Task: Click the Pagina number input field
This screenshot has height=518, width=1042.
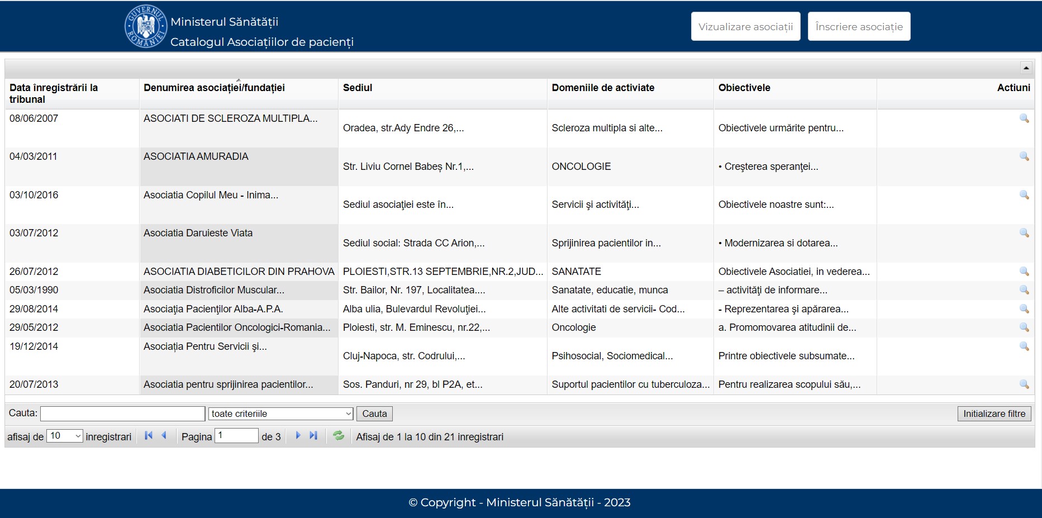Action: 236,436
